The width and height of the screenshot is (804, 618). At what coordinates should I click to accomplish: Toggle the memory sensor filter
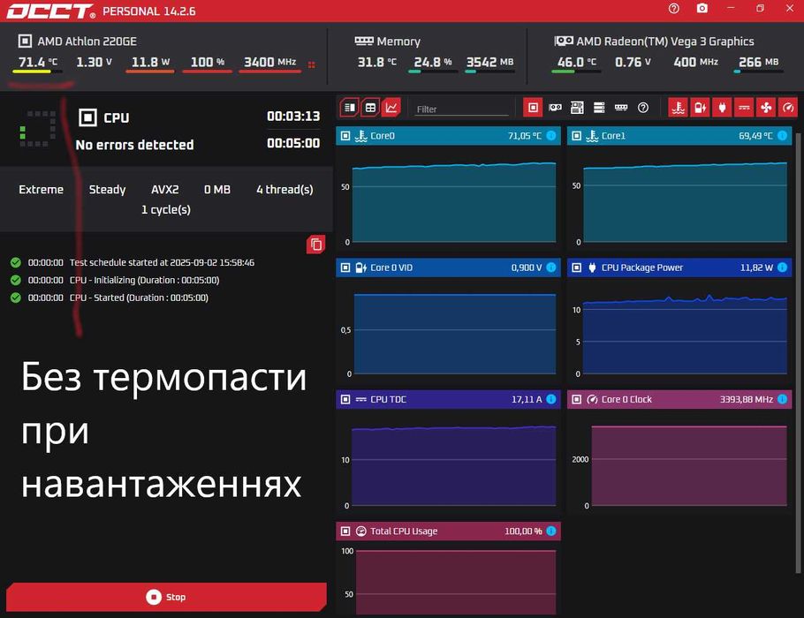pos(621,108)
